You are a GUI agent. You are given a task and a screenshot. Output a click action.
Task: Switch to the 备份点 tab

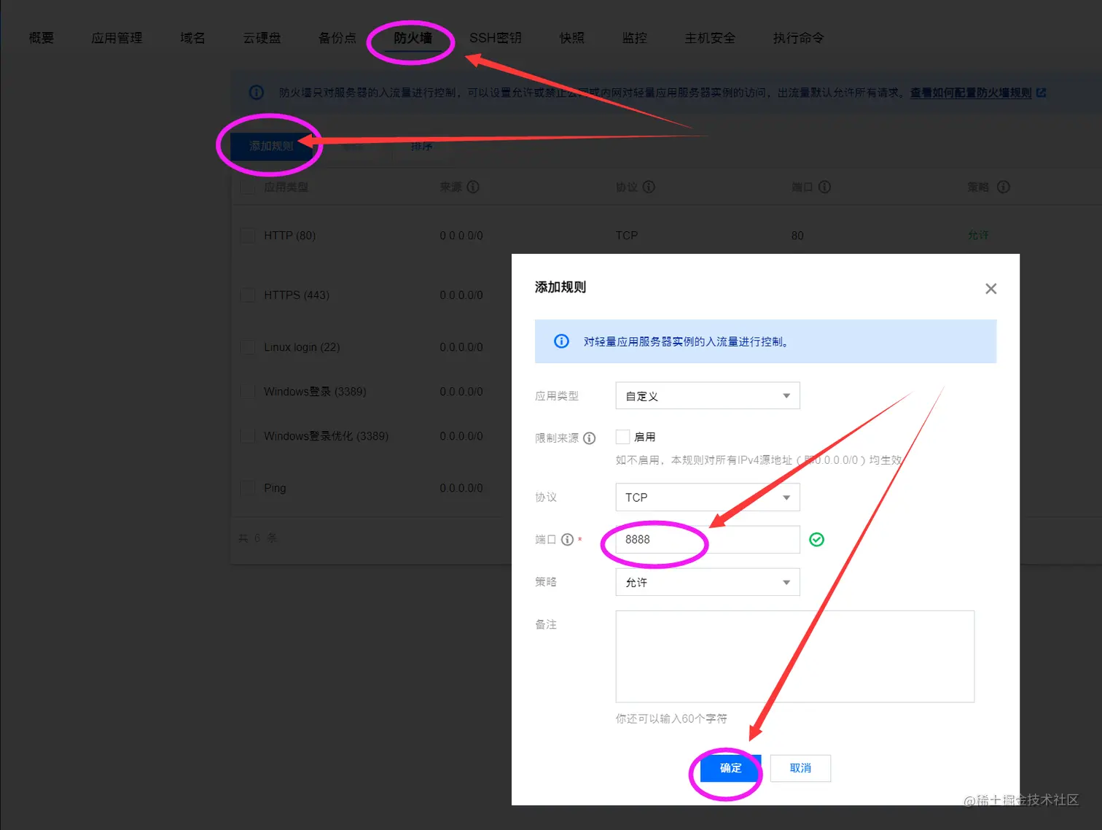[x=337, y=38]
